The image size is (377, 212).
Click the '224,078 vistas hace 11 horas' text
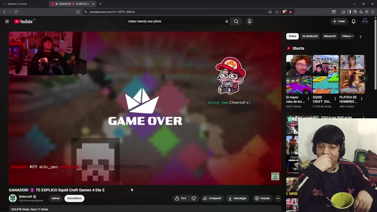coord(29,209)
